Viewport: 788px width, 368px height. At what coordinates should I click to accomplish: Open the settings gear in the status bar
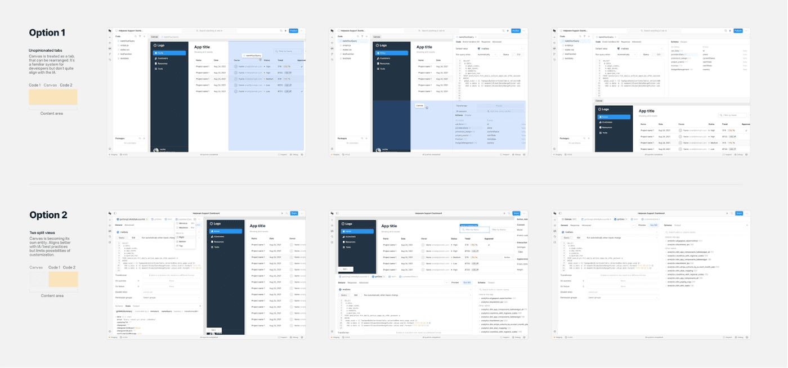click(x=302, y=154)
